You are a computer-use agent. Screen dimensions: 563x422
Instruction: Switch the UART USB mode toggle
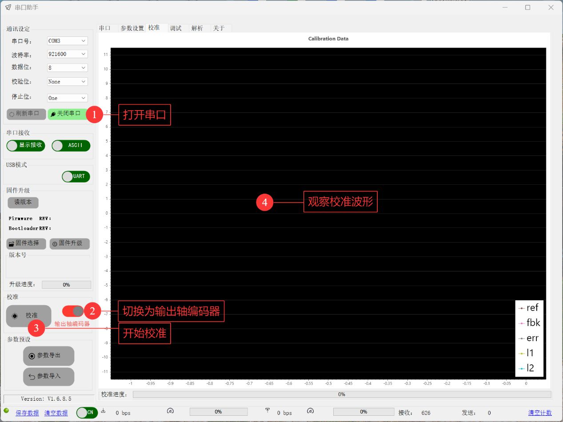coord(76,176)
